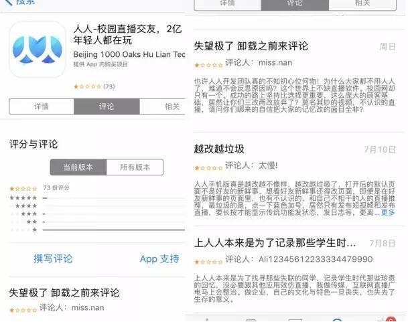
Task: Tap 撰写评论 to write a review
Action: [53, 259]
